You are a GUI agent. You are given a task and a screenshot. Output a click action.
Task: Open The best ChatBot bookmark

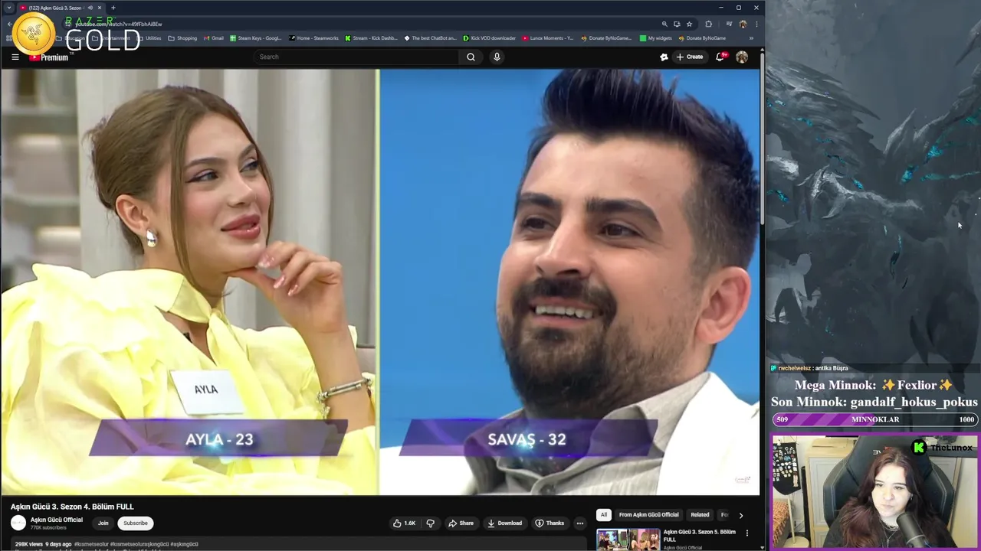tap(431, 38)
